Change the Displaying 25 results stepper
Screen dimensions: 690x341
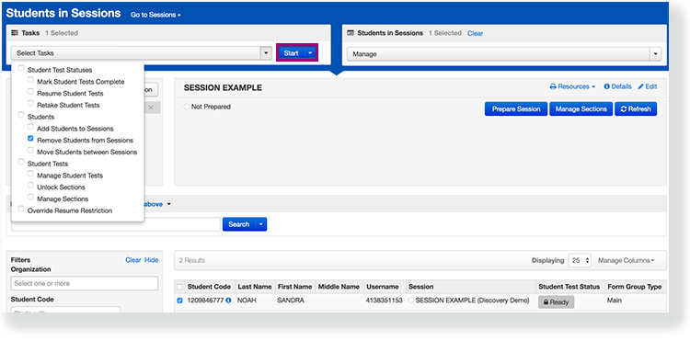[x=580, y=260]
